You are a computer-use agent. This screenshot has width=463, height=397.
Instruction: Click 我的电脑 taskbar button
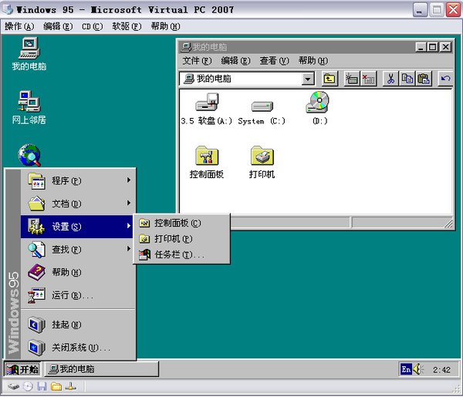pyautogui.click(x=101, y=369)
